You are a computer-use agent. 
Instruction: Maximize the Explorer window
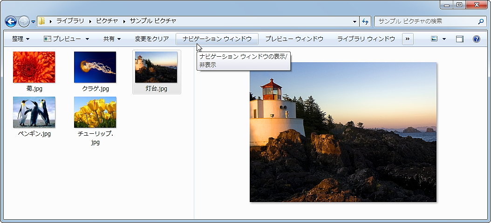coord(459,5)
